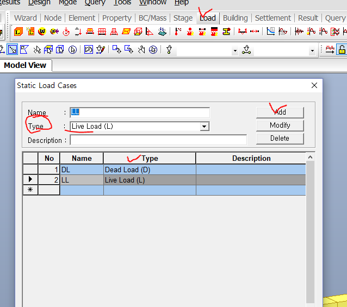Click the Nodal Body Force icon
This screenshot has width=347, height=307.
(54, 32)
